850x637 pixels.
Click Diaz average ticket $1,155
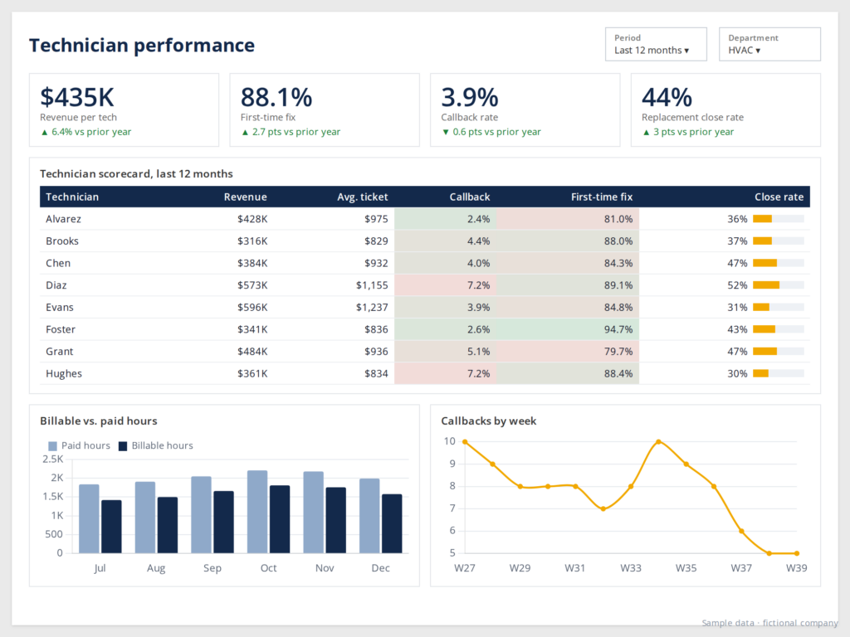[372, 285]
